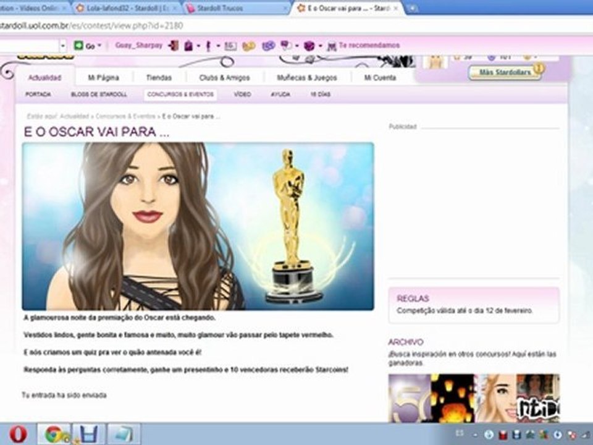Click the purple cube toolbar icon

coord(309,46)
